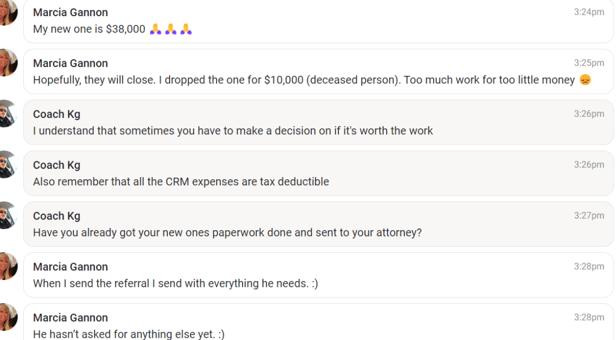The width and height of the screenshot is (616, 340).
Task: Click the 3:27pm timestamp
Action: point(589,215)
